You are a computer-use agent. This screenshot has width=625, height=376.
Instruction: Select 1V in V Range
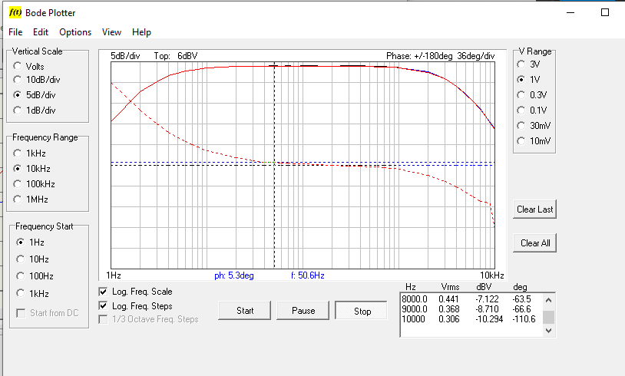(x=521, y=79)
